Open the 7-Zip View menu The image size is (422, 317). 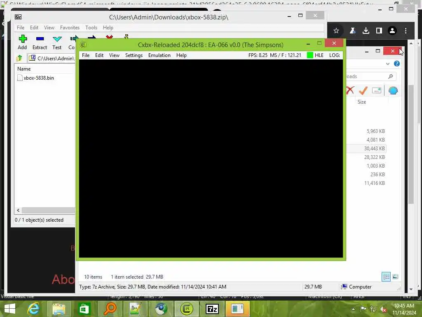coord(49,28)
